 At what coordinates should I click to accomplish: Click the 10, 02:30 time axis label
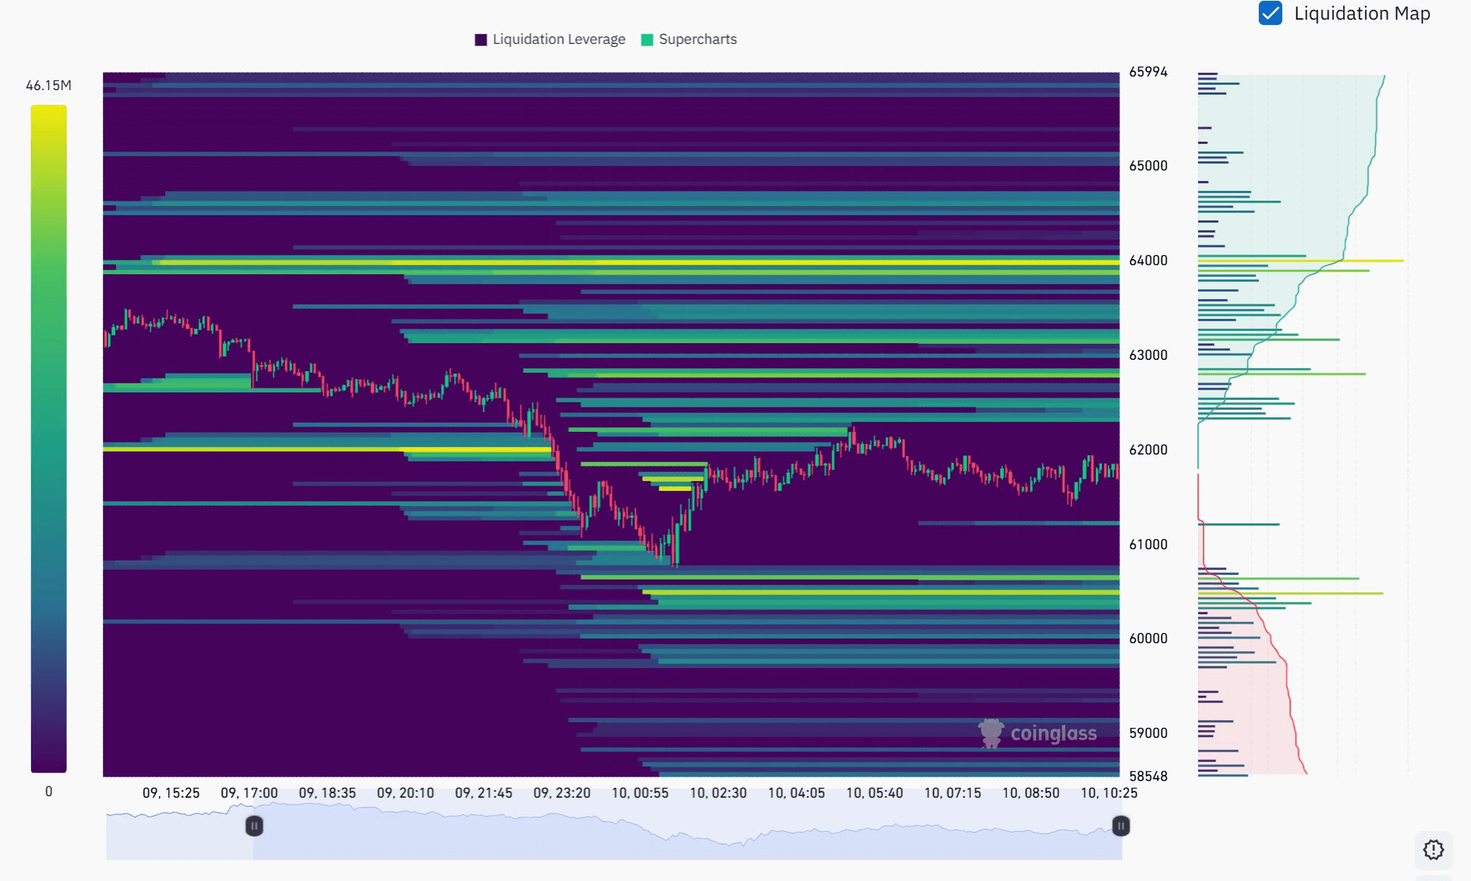(x=718, y=793)
